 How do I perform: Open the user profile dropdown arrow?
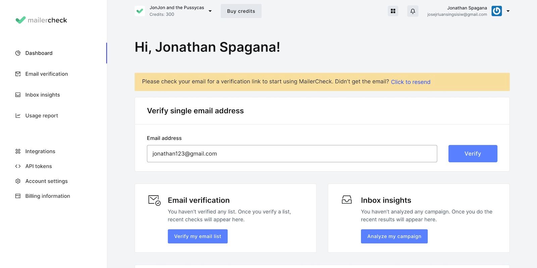pyautogui.click(x=508, y=11)
